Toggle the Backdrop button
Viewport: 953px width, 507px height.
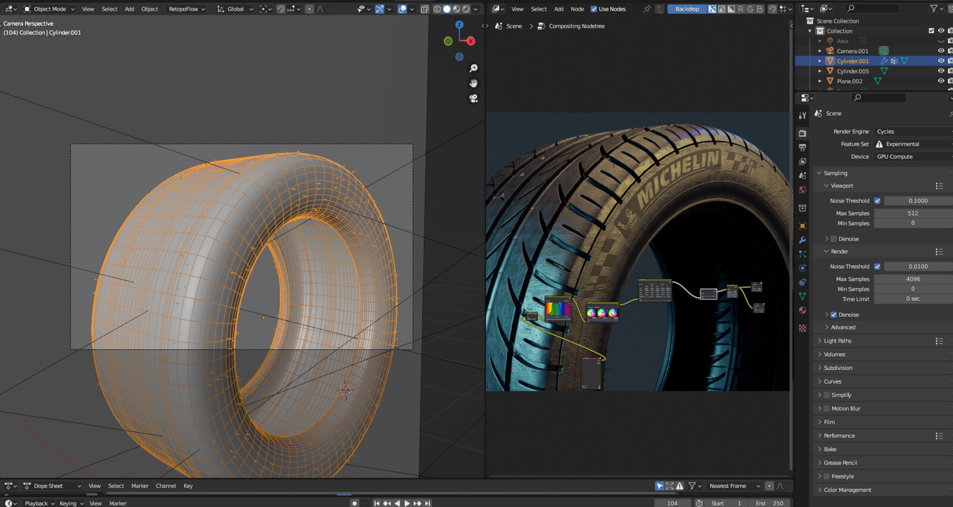[687, 9]
